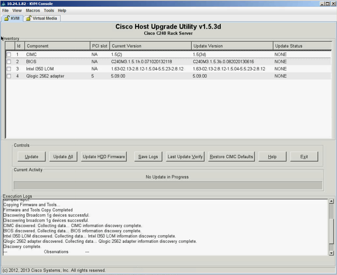Check the Intel I350 LOM checkbox
The image size is (337, 275).
(x=9, y=69)
